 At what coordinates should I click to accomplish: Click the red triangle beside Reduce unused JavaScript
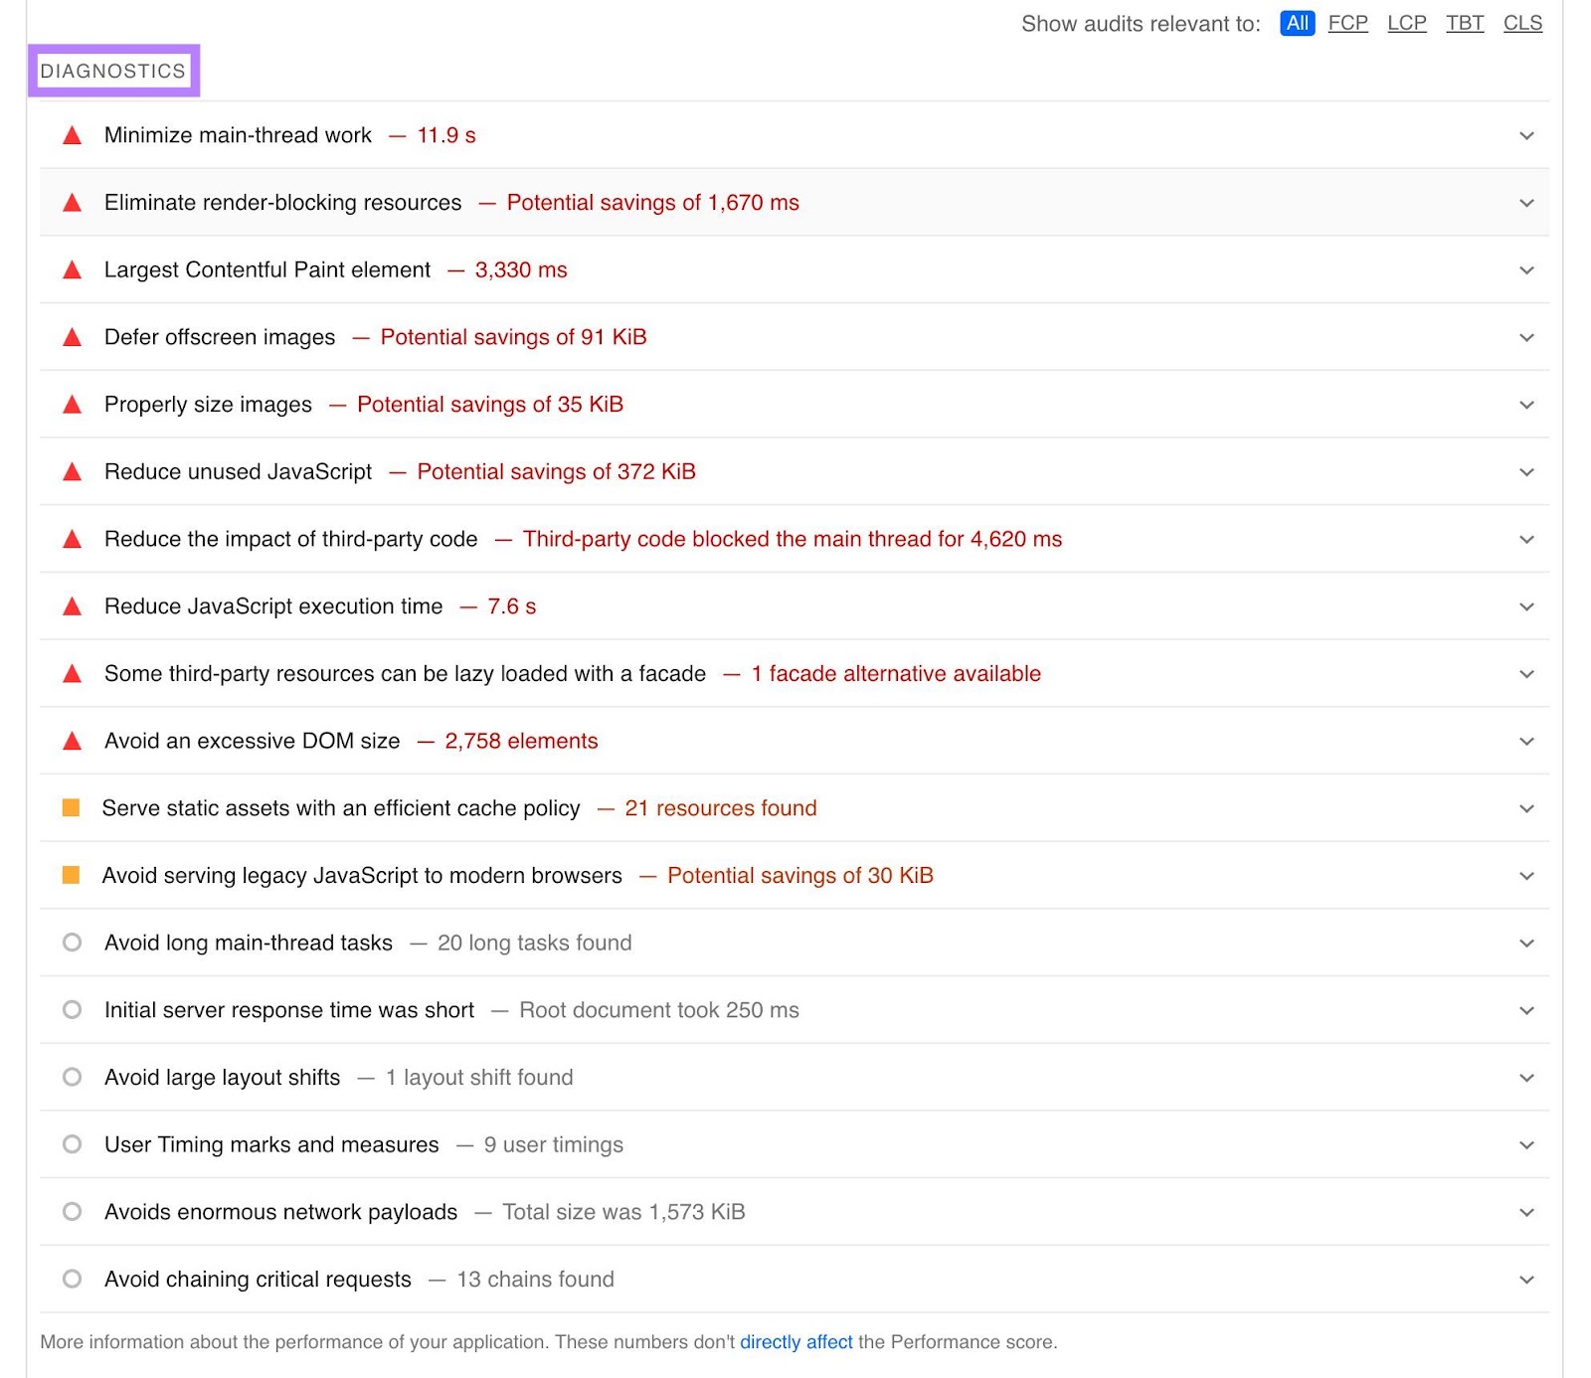click(x=71, y=472)
